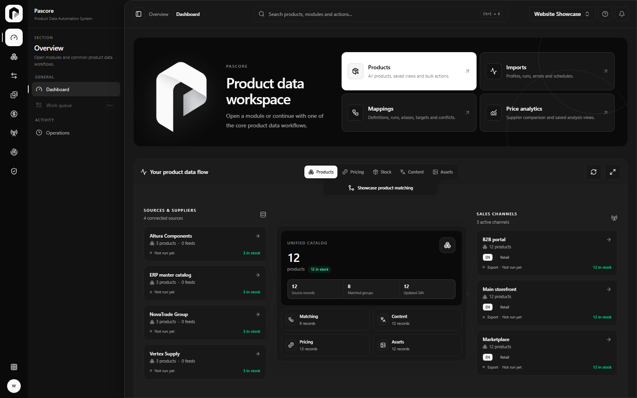
Task: Open the Vertex Supply arrow
Action: 258,354
